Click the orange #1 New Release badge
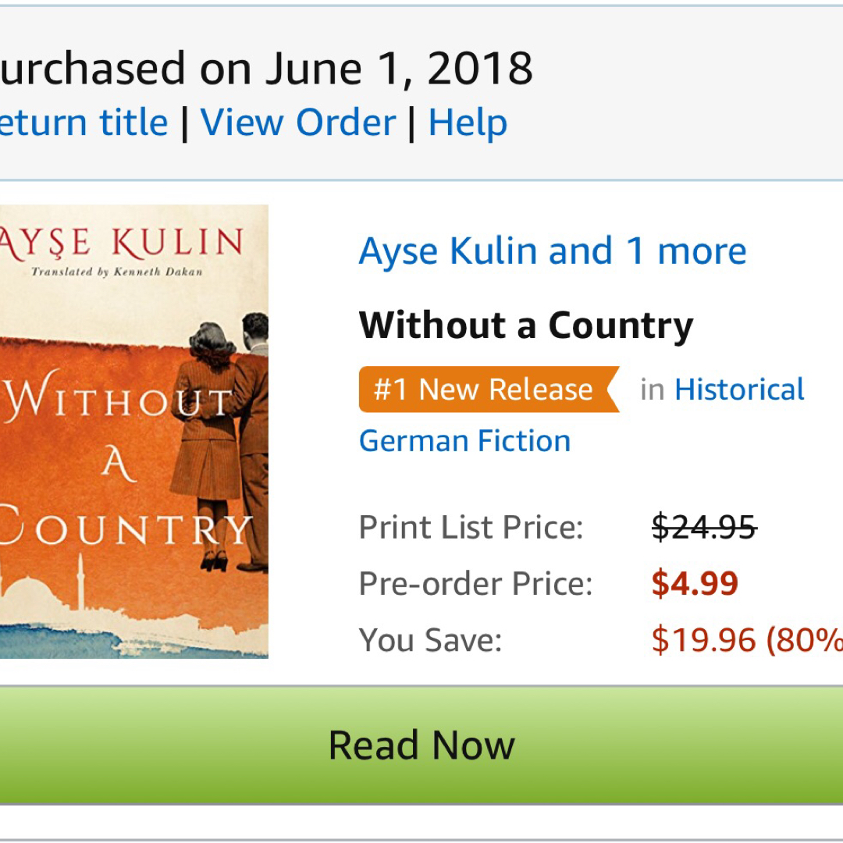 tap(486, 389)
